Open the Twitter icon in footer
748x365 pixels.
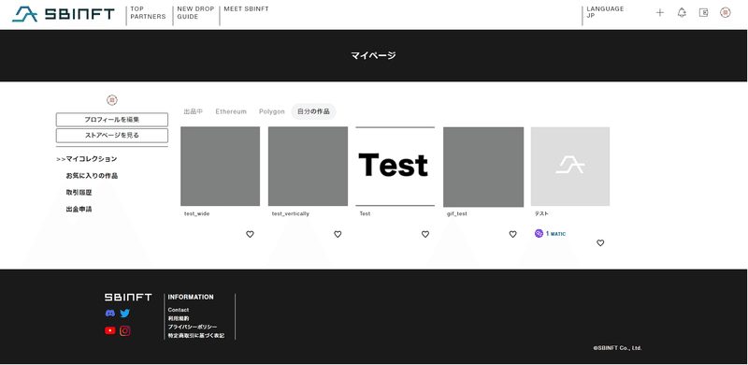tap(125, 314)
